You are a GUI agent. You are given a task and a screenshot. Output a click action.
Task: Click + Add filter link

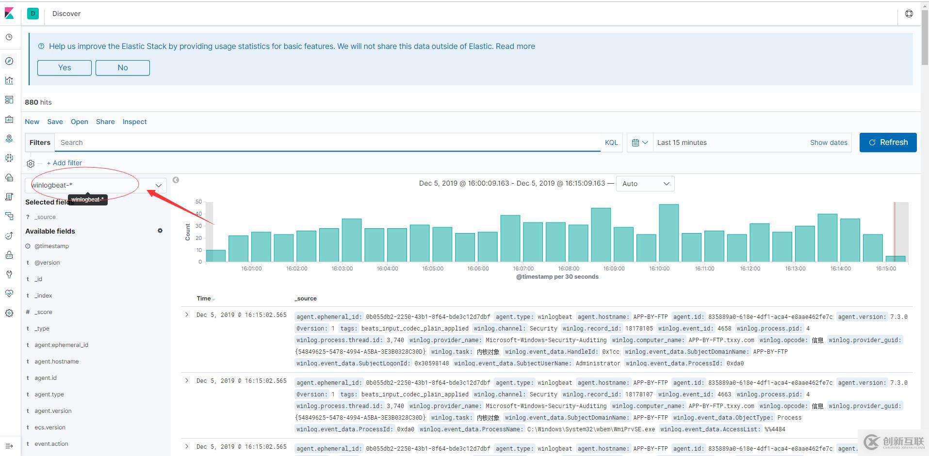point(65,163)
